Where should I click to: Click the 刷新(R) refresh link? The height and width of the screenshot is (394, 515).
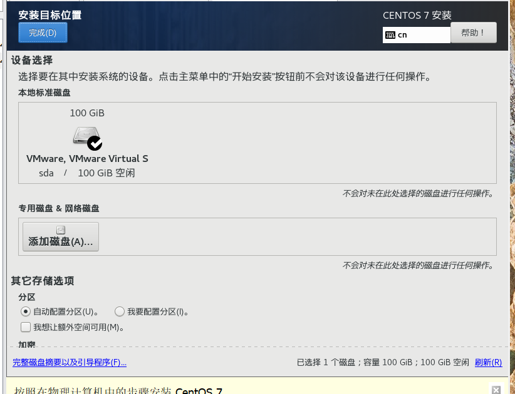point(489,362)
